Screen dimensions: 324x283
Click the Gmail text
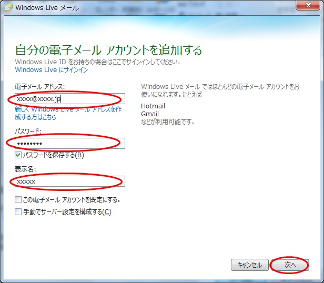150,114
